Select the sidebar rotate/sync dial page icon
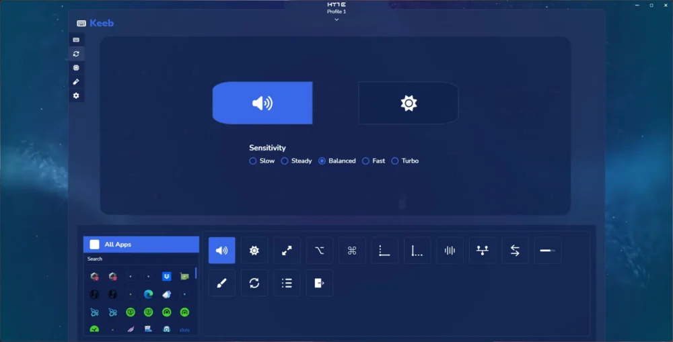This screenshot has height=342, width=673. (76, 54)
